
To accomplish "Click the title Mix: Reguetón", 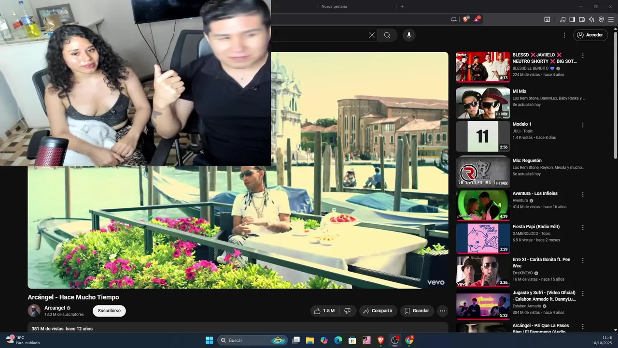I will 527,160.
